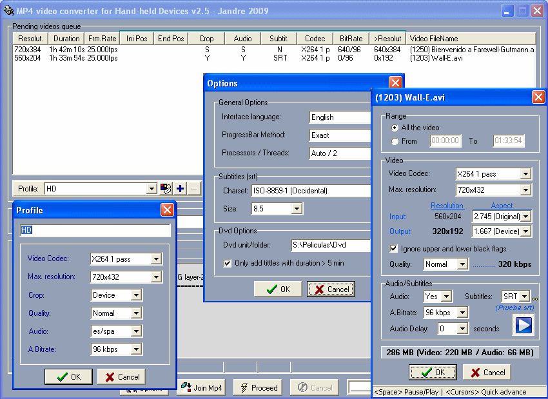
Task: Click the Duration column header
Action: (x=66, y=39)
